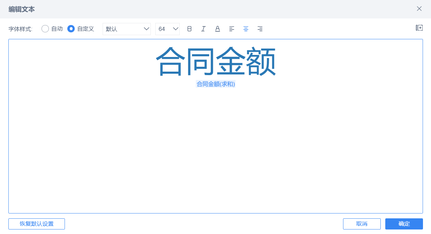Center-align the text content
Screen dimensions: 431x234
pos(246,29)
